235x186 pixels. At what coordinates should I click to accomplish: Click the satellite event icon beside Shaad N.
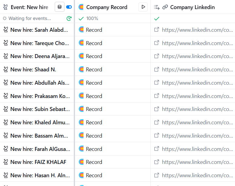5,69
